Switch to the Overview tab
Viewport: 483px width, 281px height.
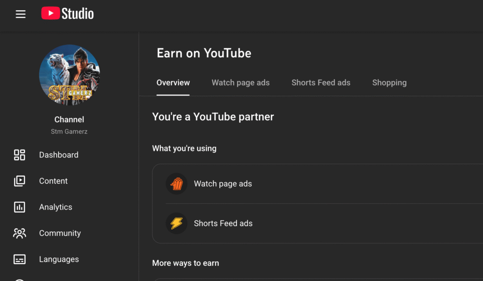pos(173,83)
